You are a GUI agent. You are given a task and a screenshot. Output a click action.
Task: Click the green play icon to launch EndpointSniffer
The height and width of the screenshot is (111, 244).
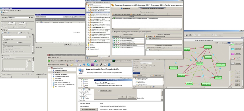[49, 61]
